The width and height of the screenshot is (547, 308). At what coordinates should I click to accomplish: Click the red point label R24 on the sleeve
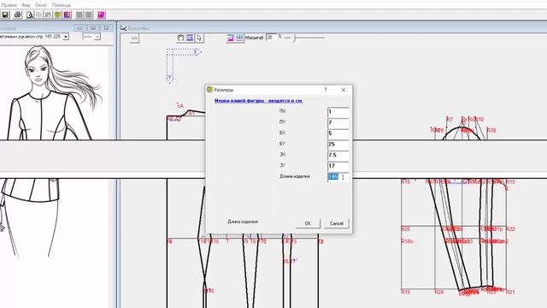tap(439, 292)
